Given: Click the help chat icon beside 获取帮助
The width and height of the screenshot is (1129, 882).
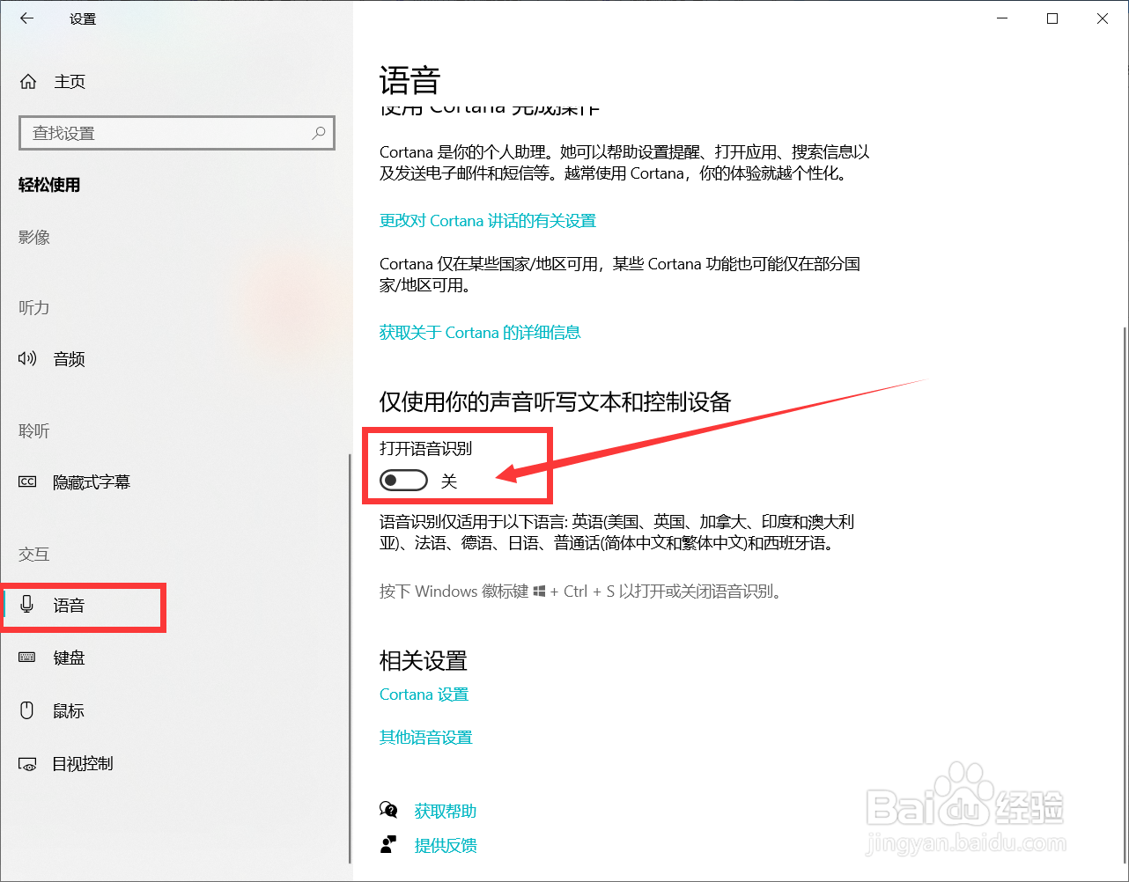Looking at the screenshot, I should pyautogui.click(x=388, y=810).
